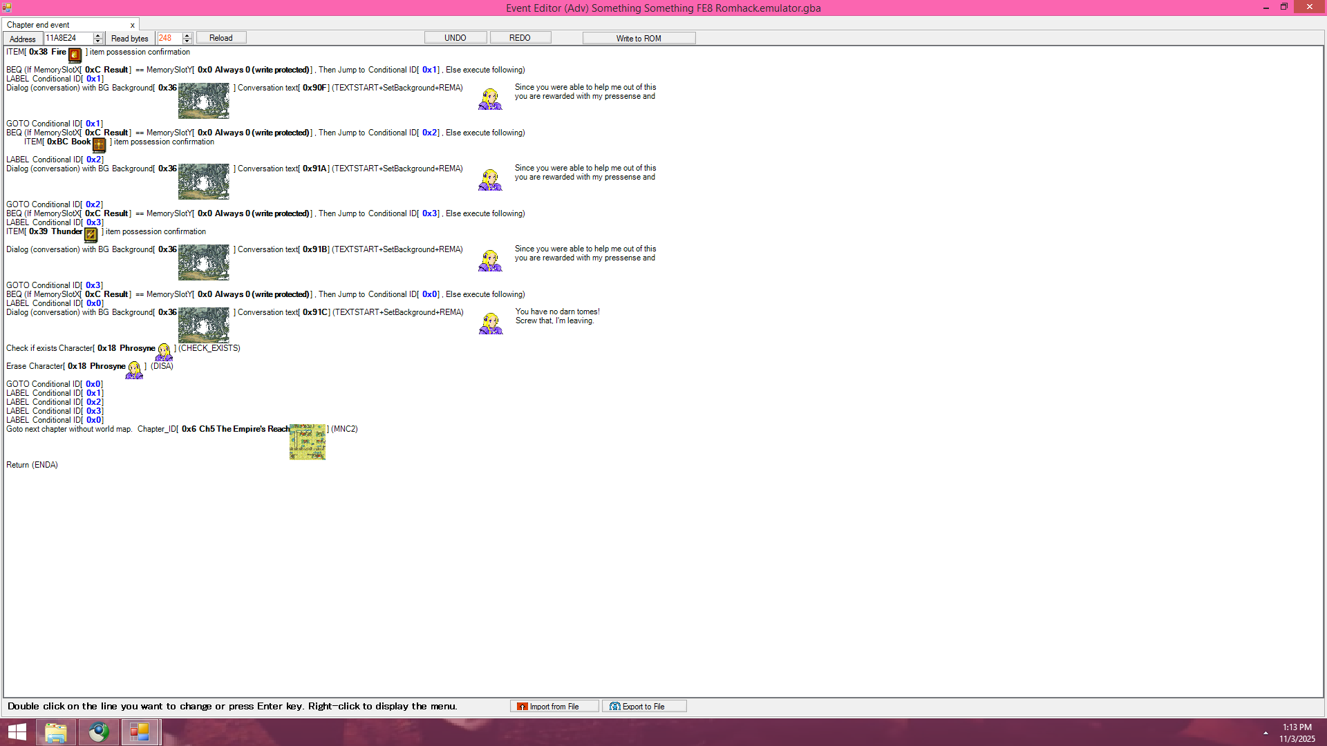The width and height of the screenshot is (1327, 746).
Task: Show hidden icons in system tray
Action: pyautogui.click(x=1265, y=732)
